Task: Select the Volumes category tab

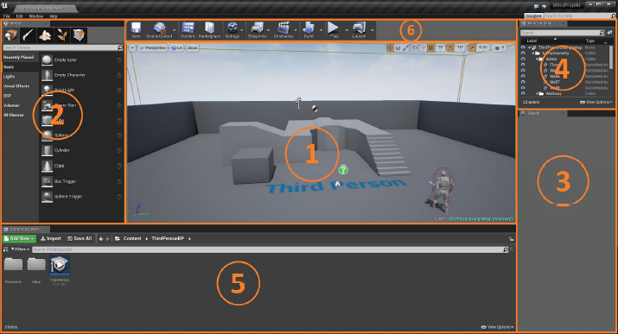Action: coord(11,105)
